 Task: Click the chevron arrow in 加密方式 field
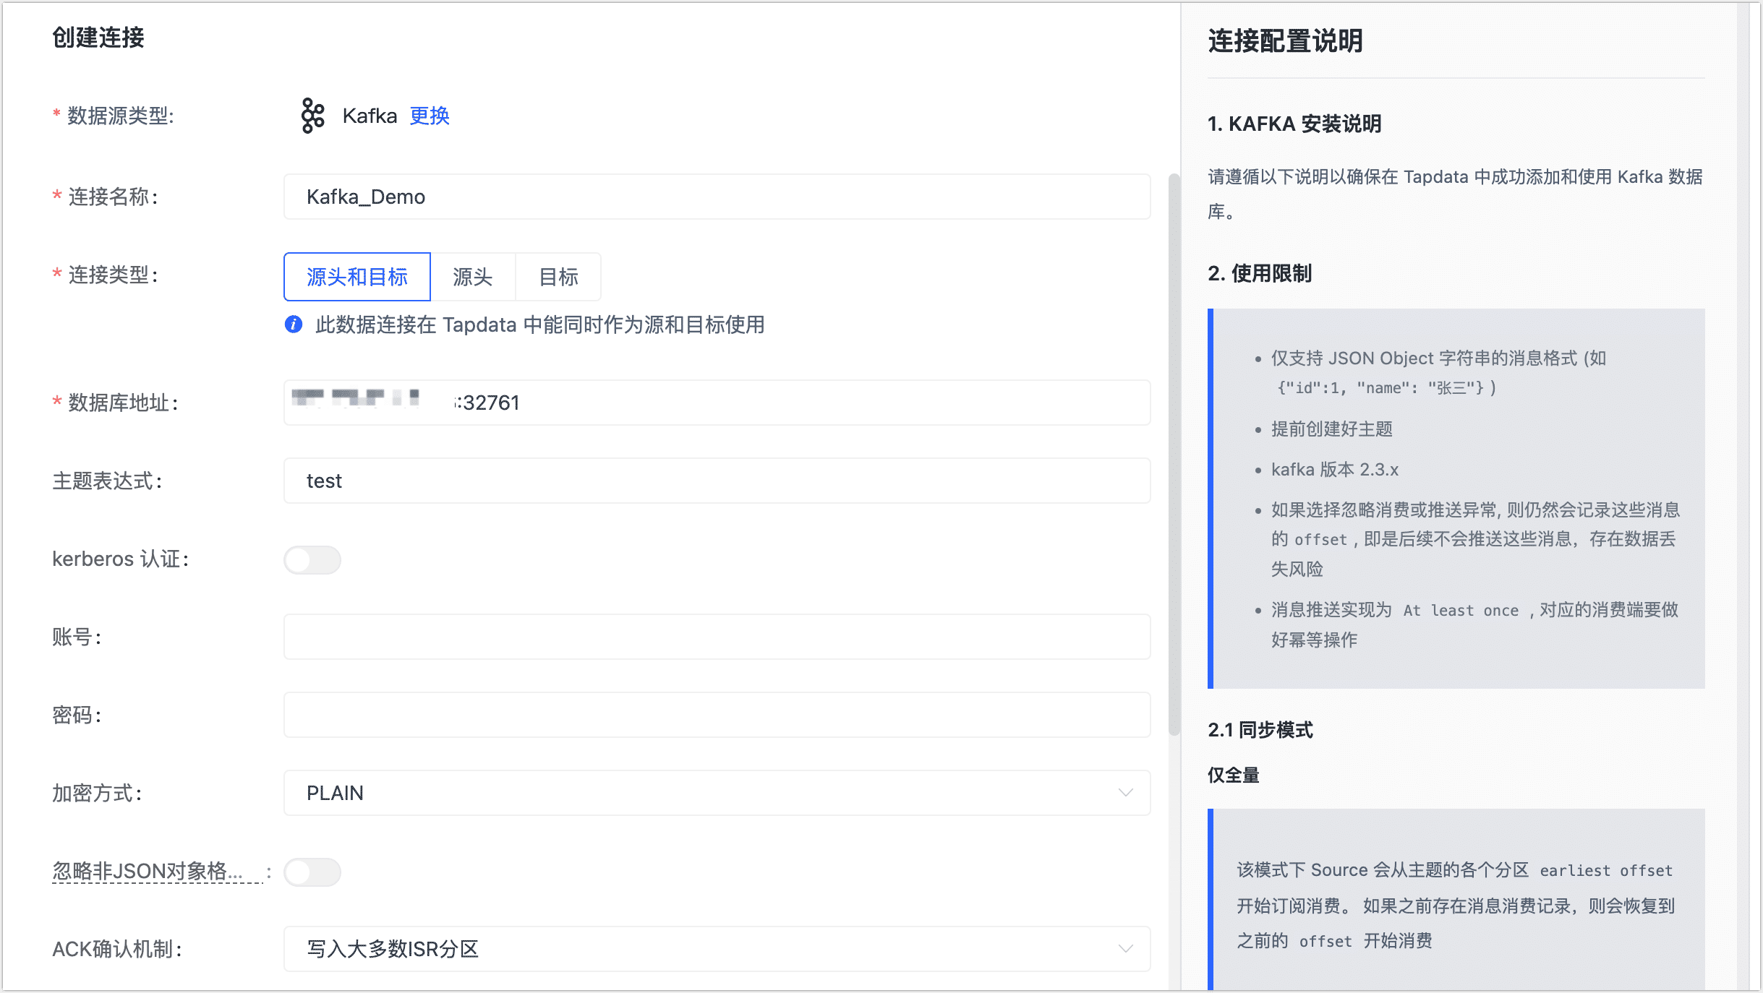[x=1125, y=793]
